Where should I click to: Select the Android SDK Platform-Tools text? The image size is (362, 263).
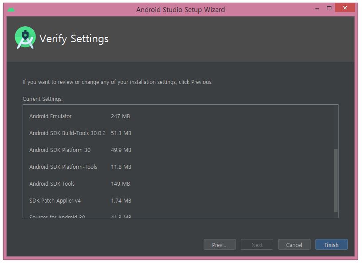(x=63, y=167)
